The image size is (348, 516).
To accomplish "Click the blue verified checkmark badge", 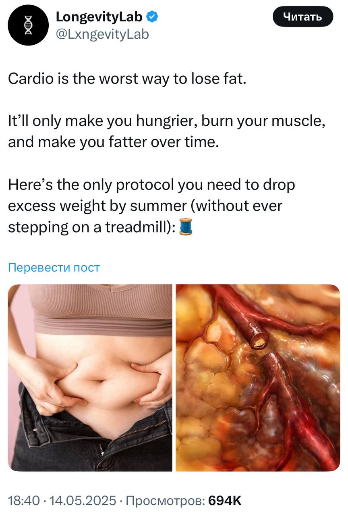I will click(152, 17).
